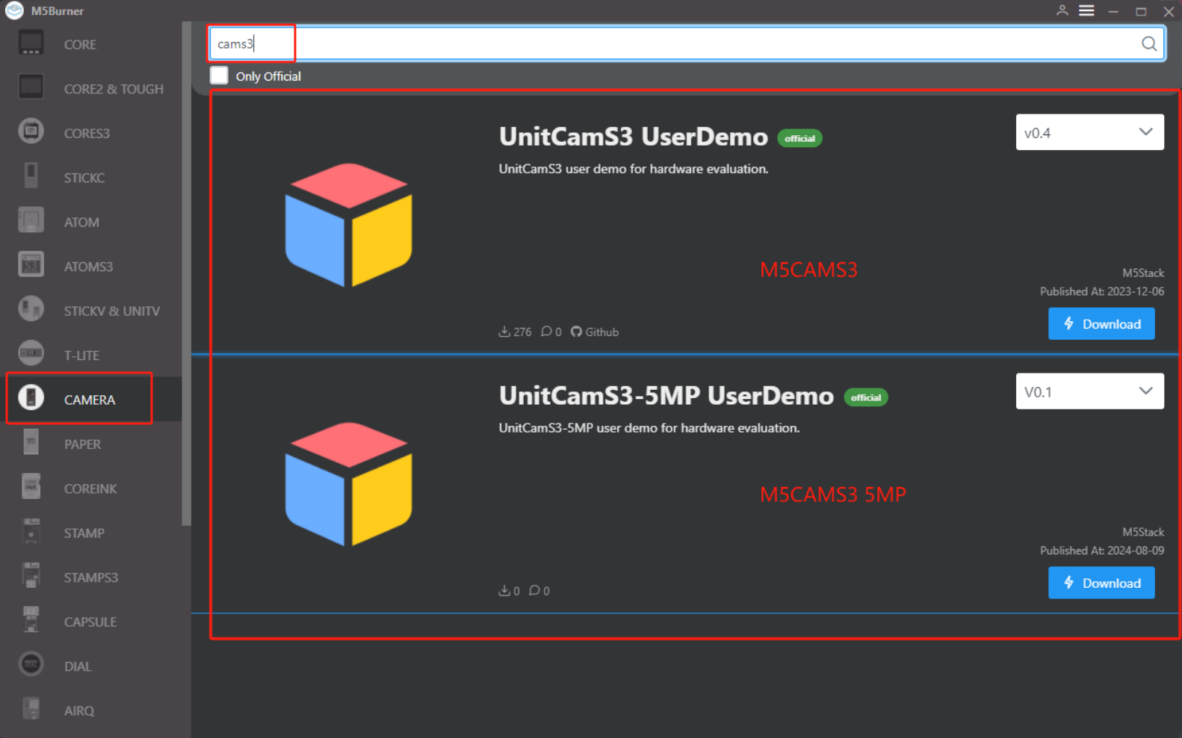The width and height of the screenshot is (1182, 738).
Task: Choose the STICKV & UNITV device icon
Action: [x=31, y=308]
